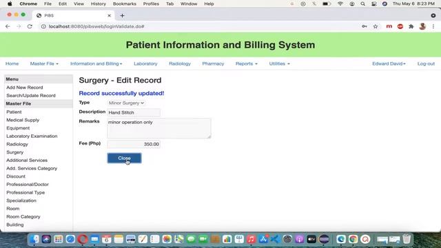Image resolution: width=441 pixels, height=248 pixels.
Task: Expand the Information and Billing dropdown
Action: 96,63
